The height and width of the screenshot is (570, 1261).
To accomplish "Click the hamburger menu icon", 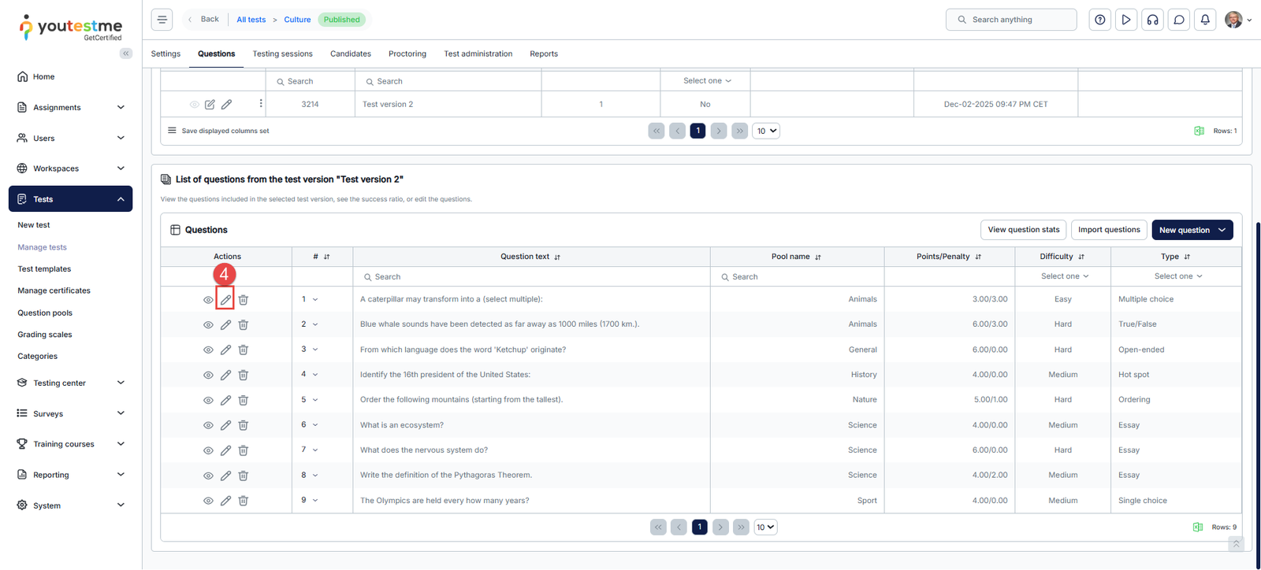I will tap(162, 20).
